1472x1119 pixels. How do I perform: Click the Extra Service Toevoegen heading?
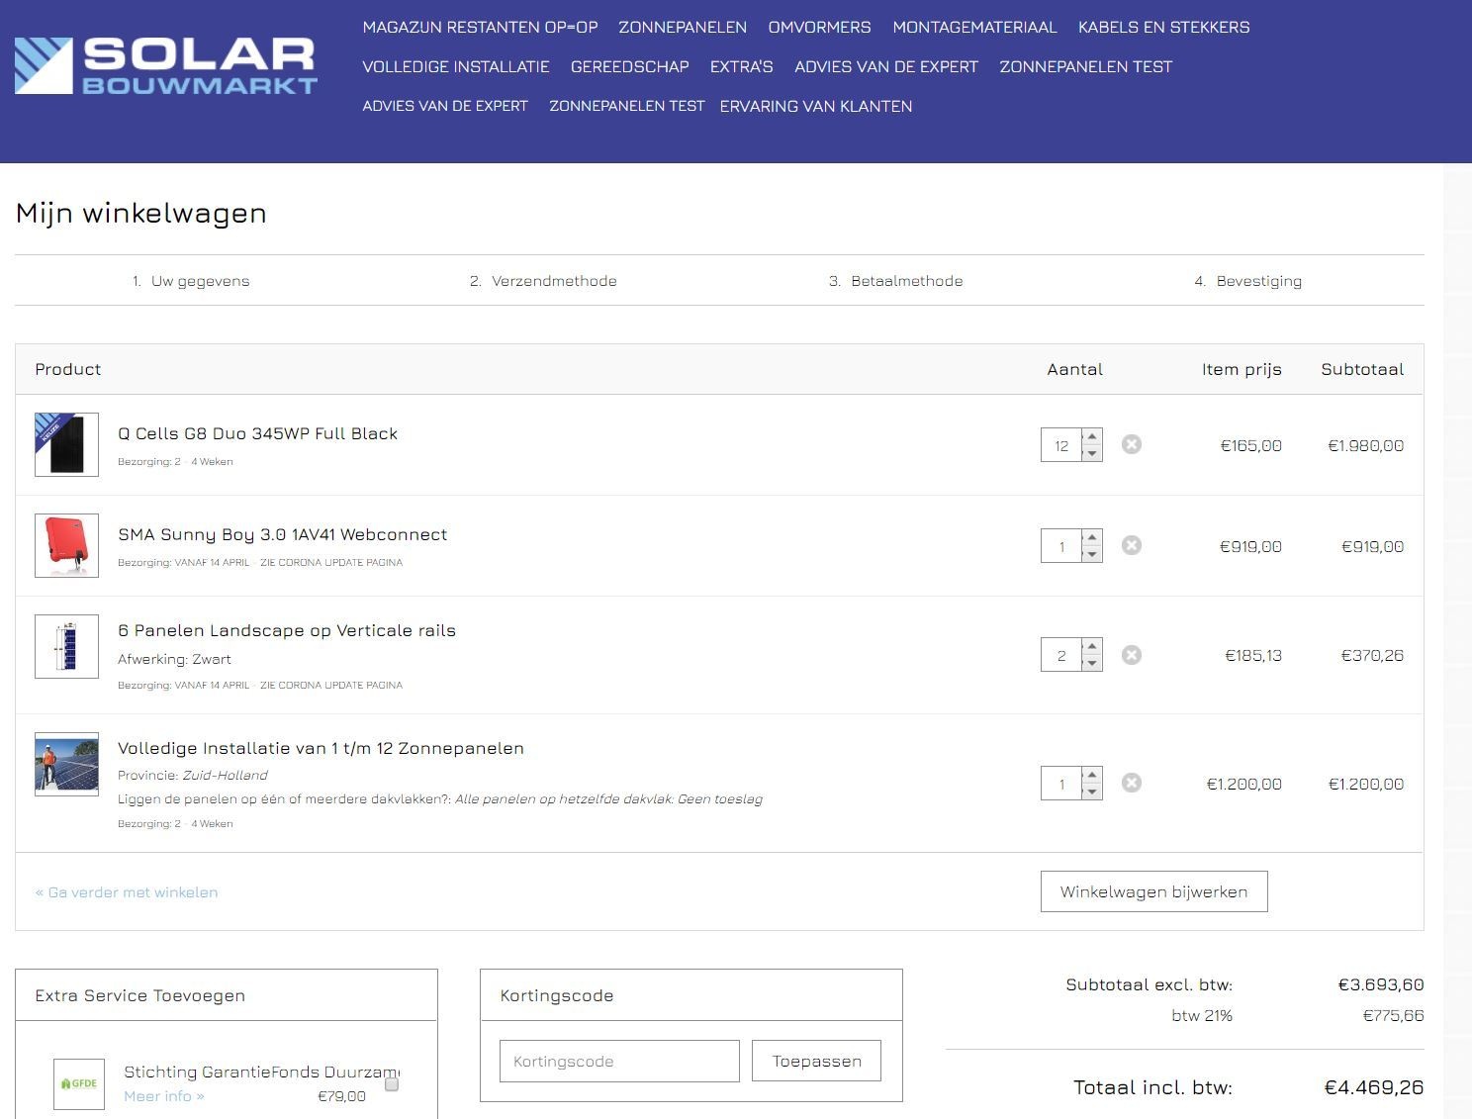[139, 995]
